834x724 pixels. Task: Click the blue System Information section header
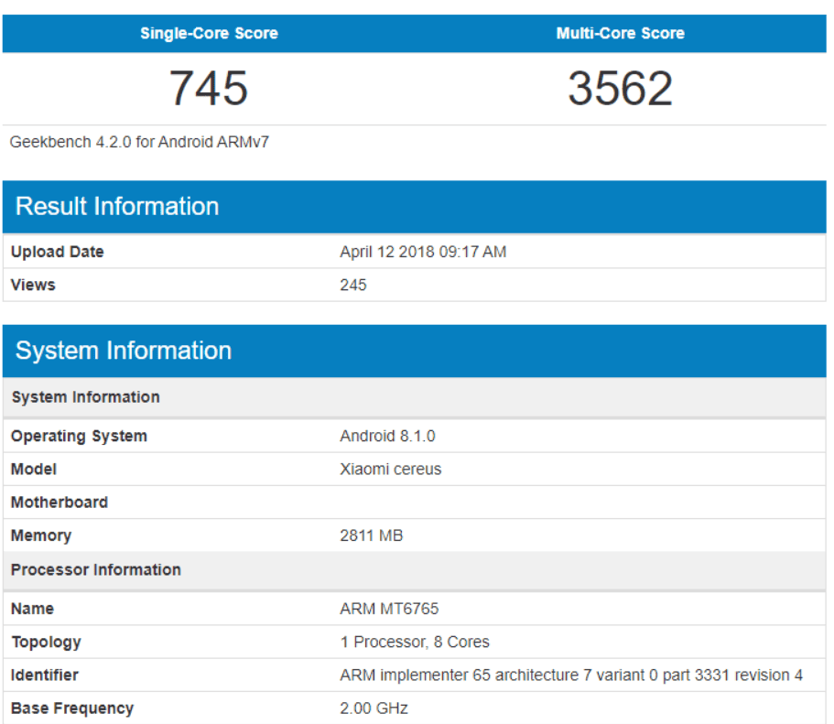click(124, 351)
